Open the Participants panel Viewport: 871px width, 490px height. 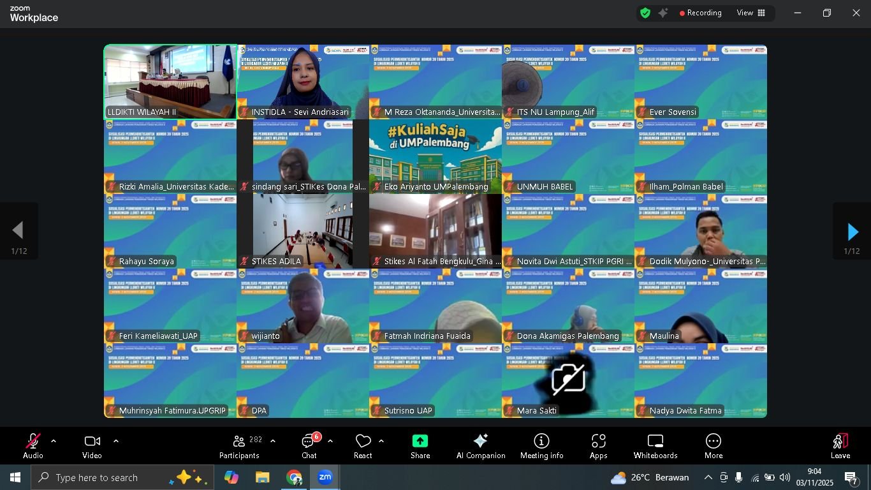239,446
